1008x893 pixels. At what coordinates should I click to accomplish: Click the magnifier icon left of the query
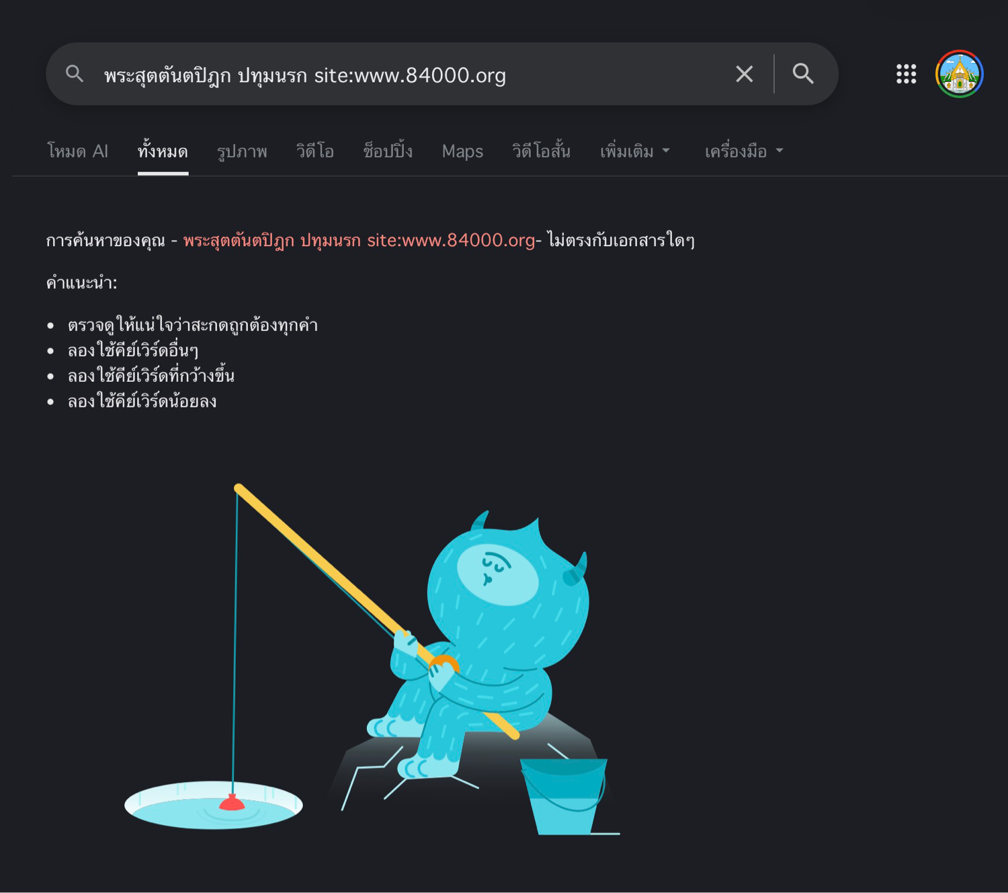pos(75,74)
